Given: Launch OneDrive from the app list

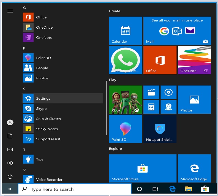Looking at the screenshot, I should [x=62, y=27].
